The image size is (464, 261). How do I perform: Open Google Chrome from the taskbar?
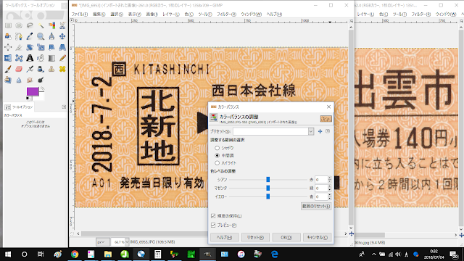pyautogui.click(x=75, y=254)
